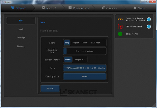The width and height of the screenshot is (157, 108).
Task: Open the Load section
Action: [21, 29]
